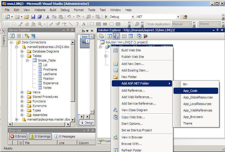Start debugging with the green play icon
The image size is (225, 152).
(x=106, y=17)
